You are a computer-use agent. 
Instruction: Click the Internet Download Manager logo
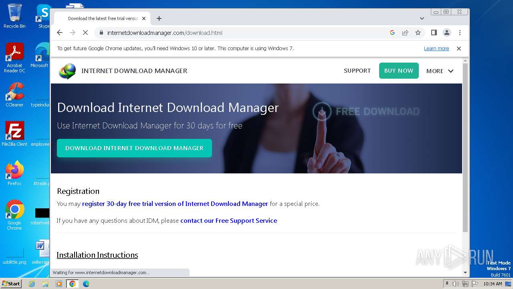[67, 71]
